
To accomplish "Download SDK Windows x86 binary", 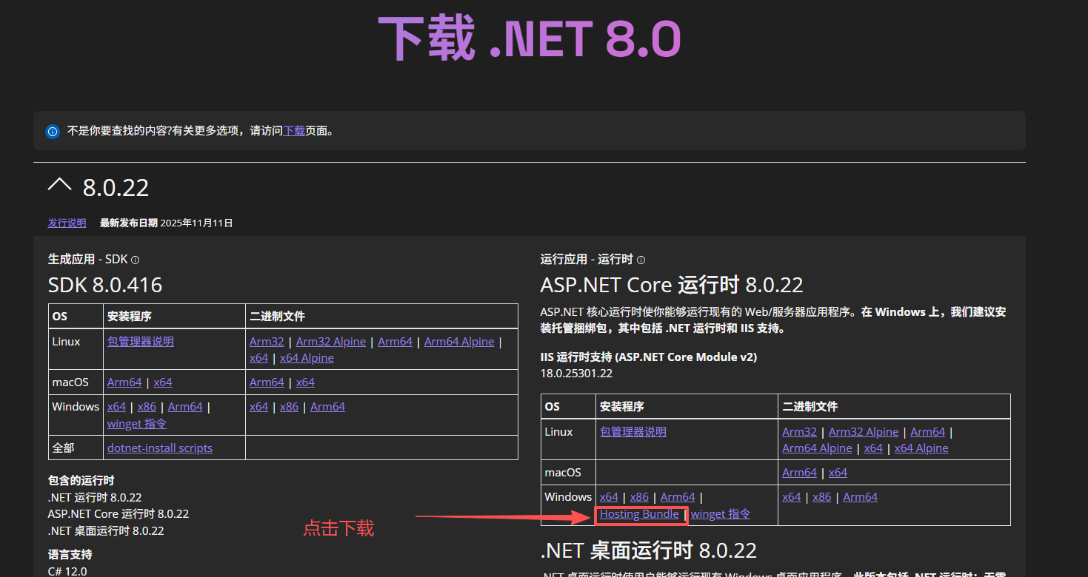I will (x=289, y=407).
